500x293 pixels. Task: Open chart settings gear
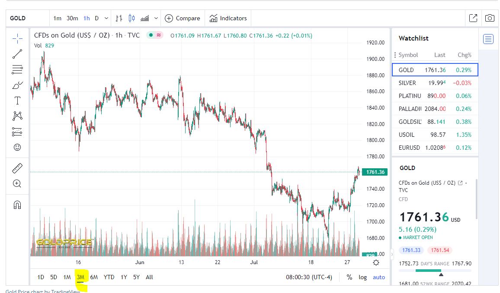point(376,262)
